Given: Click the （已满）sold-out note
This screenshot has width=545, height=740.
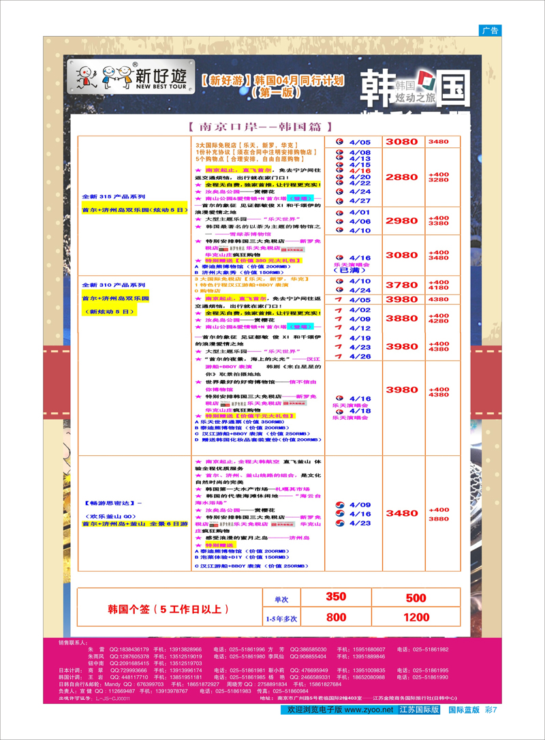Looking at the screenshot, I should 349,271.
